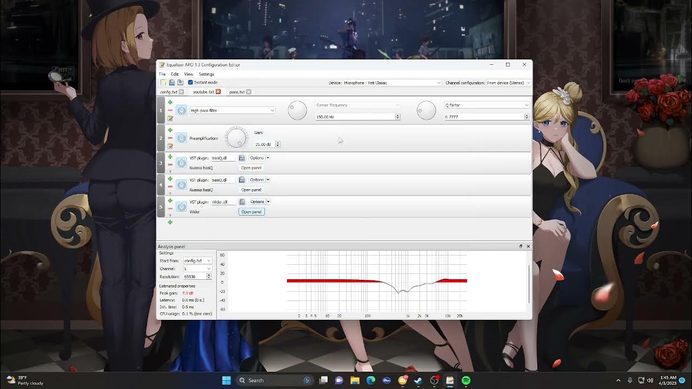Viewport: 692px width, 389px height.
Task: Click the new file icon in toolbar
Action: (x=163, y=83)
